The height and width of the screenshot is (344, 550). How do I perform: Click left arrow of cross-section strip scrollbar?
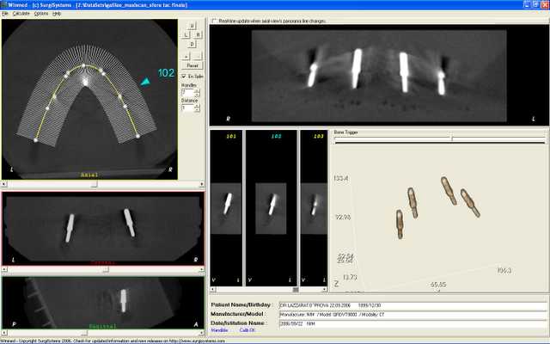[212, 290]
